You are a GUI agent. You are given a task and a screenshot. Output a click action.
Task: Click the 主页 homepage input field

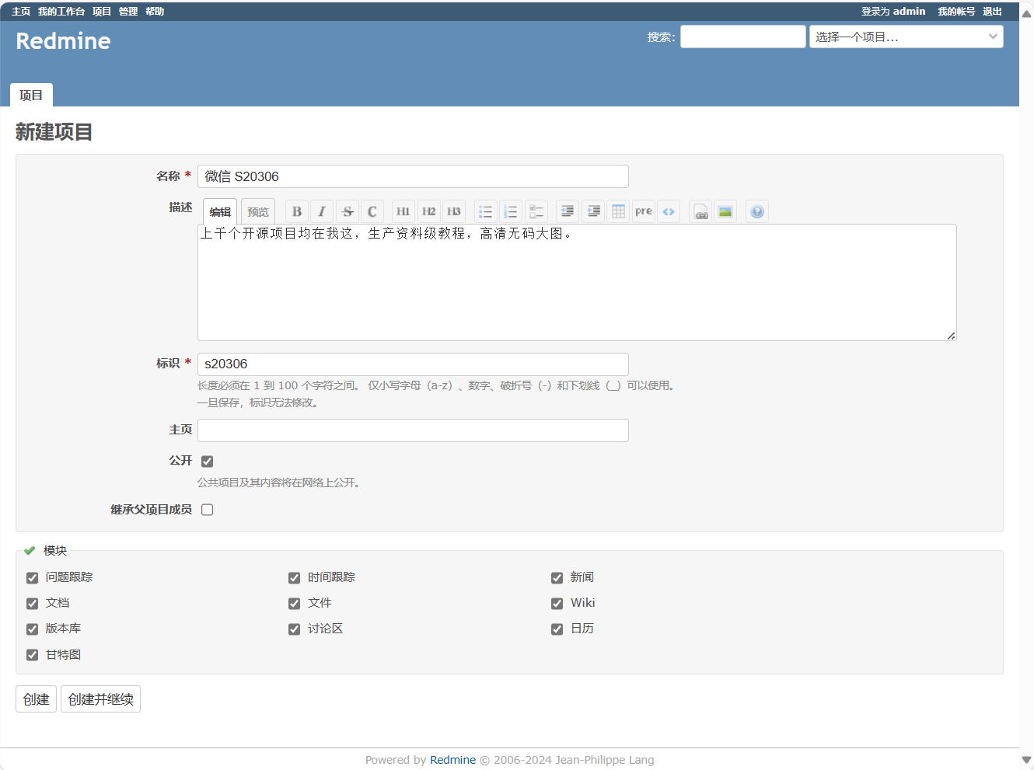413,430
